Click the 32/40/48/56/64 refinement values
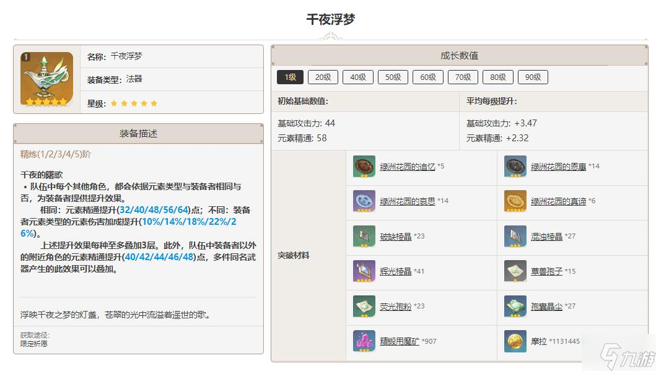656x371 pixels. click(154, 209)
